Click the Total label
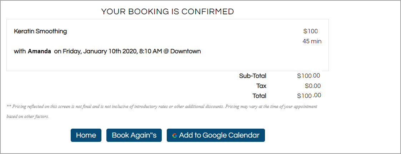Viewport: 401px width, 154px height. coord(259,96)
